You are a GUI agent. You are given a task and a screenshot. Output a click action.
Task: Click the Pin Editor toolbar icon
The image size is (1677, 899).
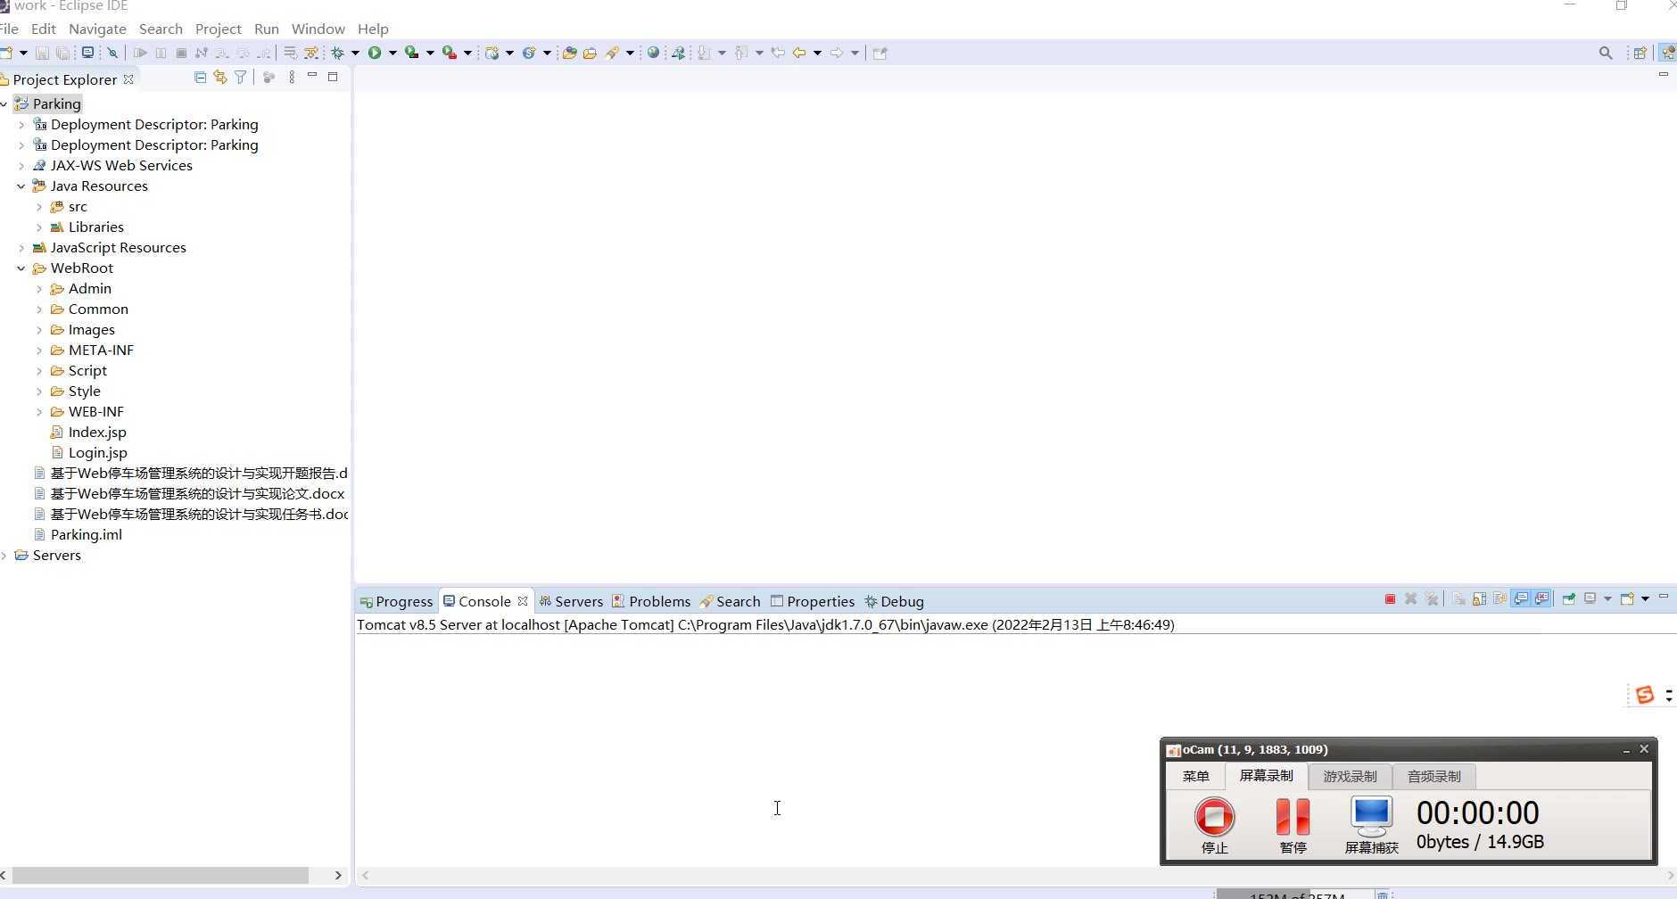click(x=880, y=53)
